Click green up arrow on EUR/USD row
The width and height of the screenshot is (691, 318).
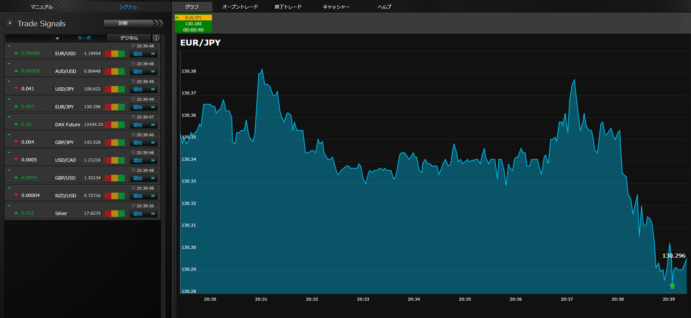[x=16, y=53]
